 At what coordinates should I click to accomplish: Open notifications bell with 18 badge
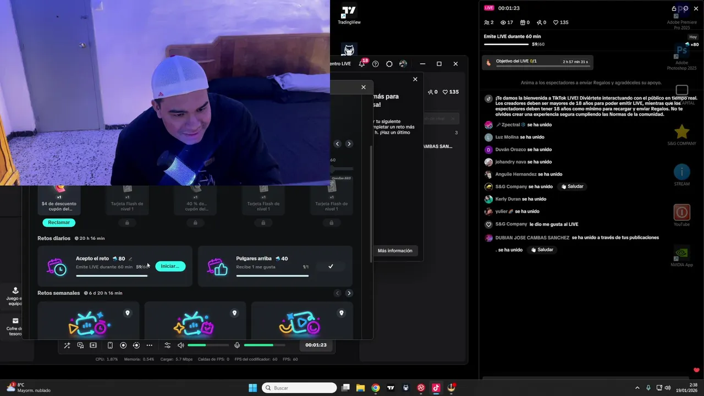(362, 64)
